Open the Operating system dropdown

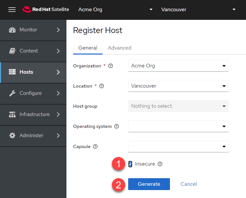[178, 126]
